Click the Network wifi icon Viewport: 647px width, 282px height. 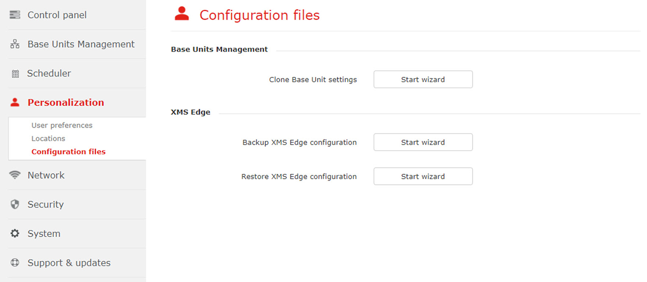(x=15, y=175)
